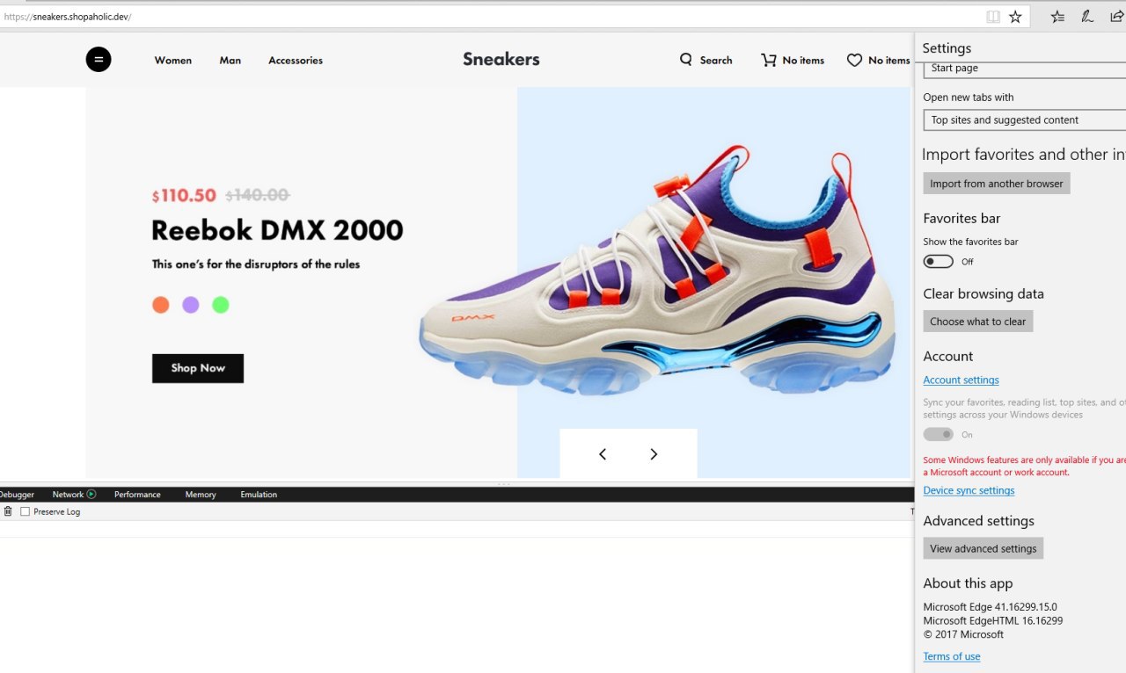Open Top sites and suggested content dropdown

(1024, 119)
